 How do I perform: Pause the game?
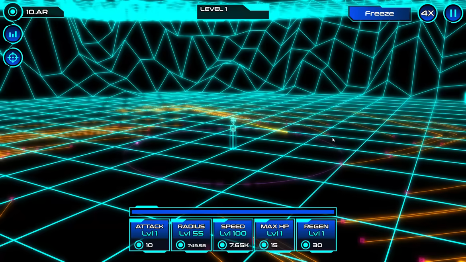[453, 13]
